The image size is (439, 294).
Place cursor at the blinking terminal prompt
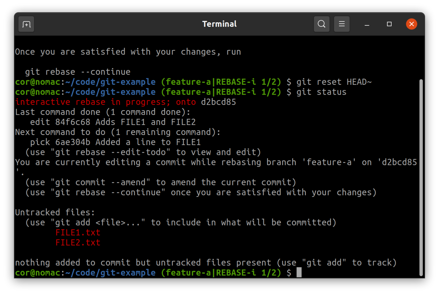299,273
